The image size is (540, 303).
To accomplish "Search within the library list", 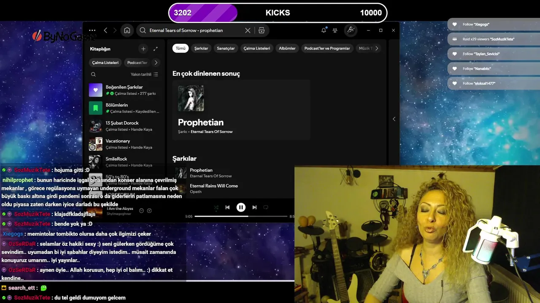I will click(x=93, y=74).
